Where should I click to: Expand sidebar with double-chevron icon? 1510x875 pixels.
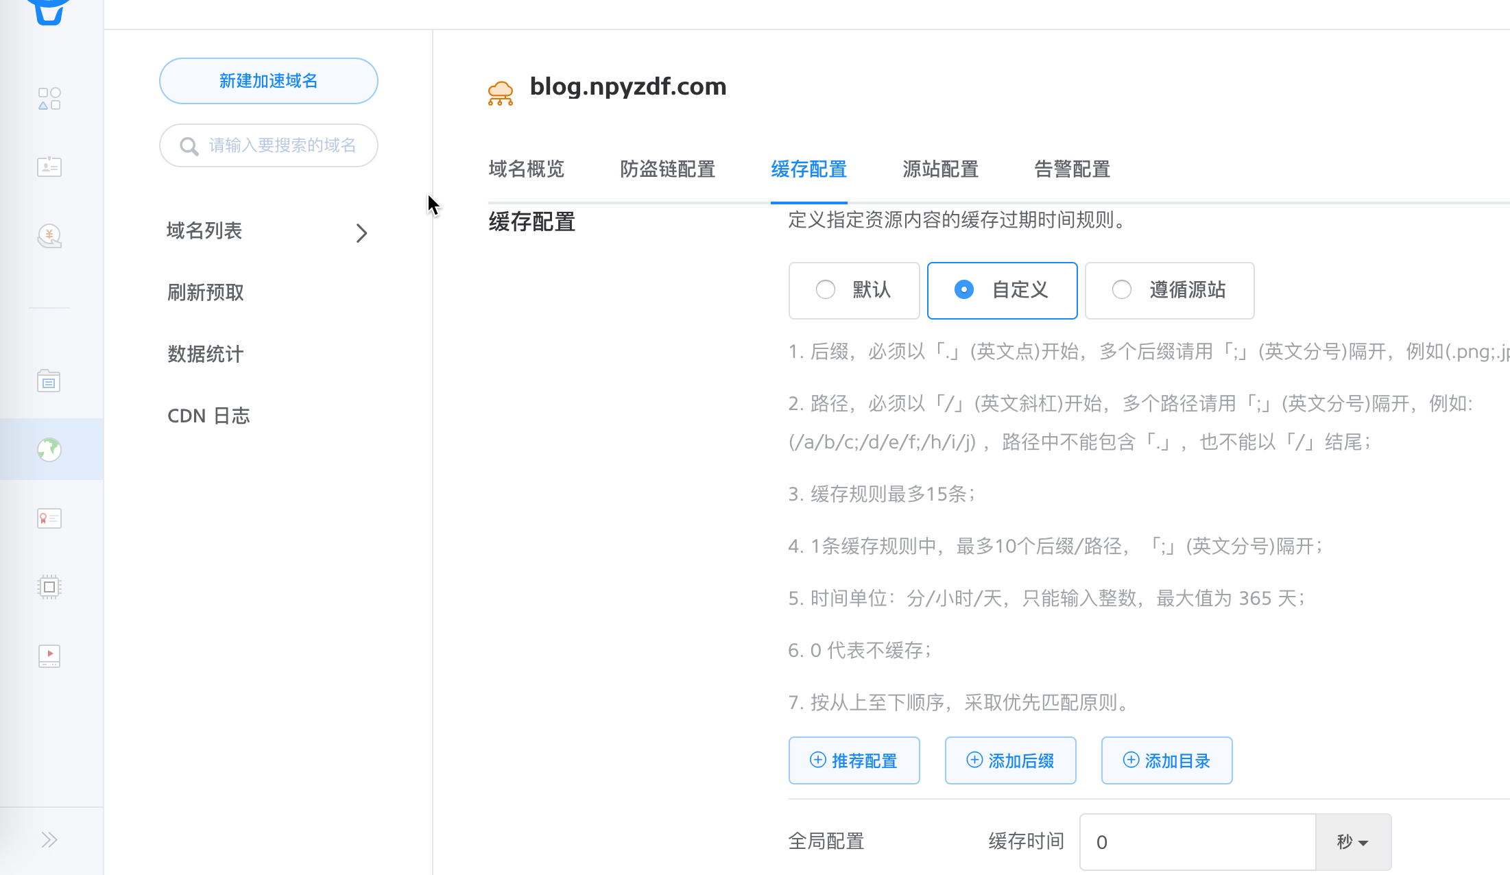point(49,840)
